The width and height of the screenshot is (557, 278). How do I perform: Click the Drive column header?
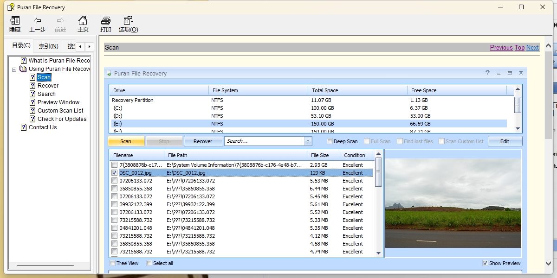[159, 90]
